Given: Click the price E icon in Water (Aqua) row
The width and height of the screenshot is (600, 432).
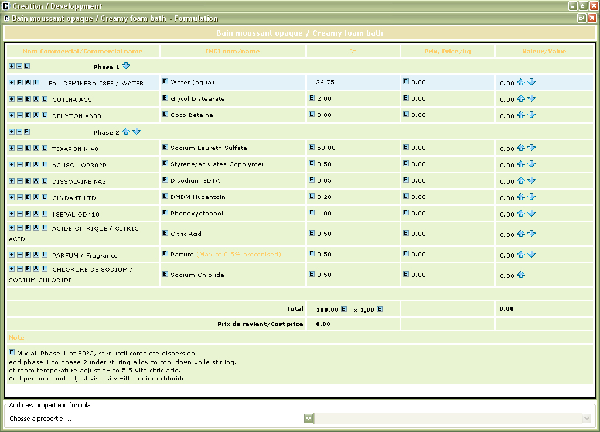Looking at the screenshot, I should click(x=406, y=81).
